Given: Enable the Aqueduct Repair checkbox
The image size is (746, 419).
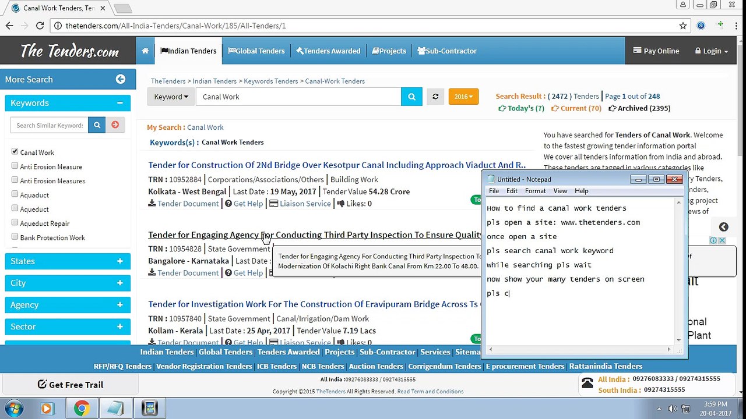Looking at the screenshot, I should tap(15, 222).
